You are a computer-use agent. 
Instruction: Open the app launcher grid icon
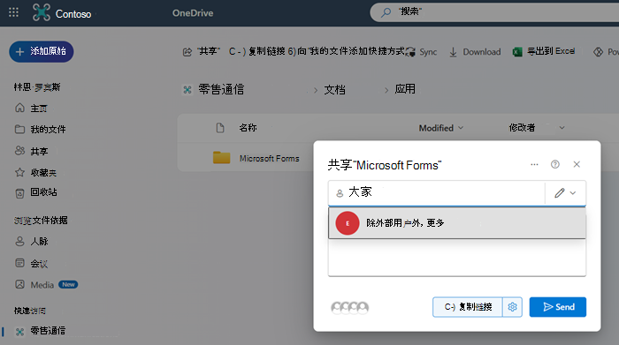click(13, 12)
